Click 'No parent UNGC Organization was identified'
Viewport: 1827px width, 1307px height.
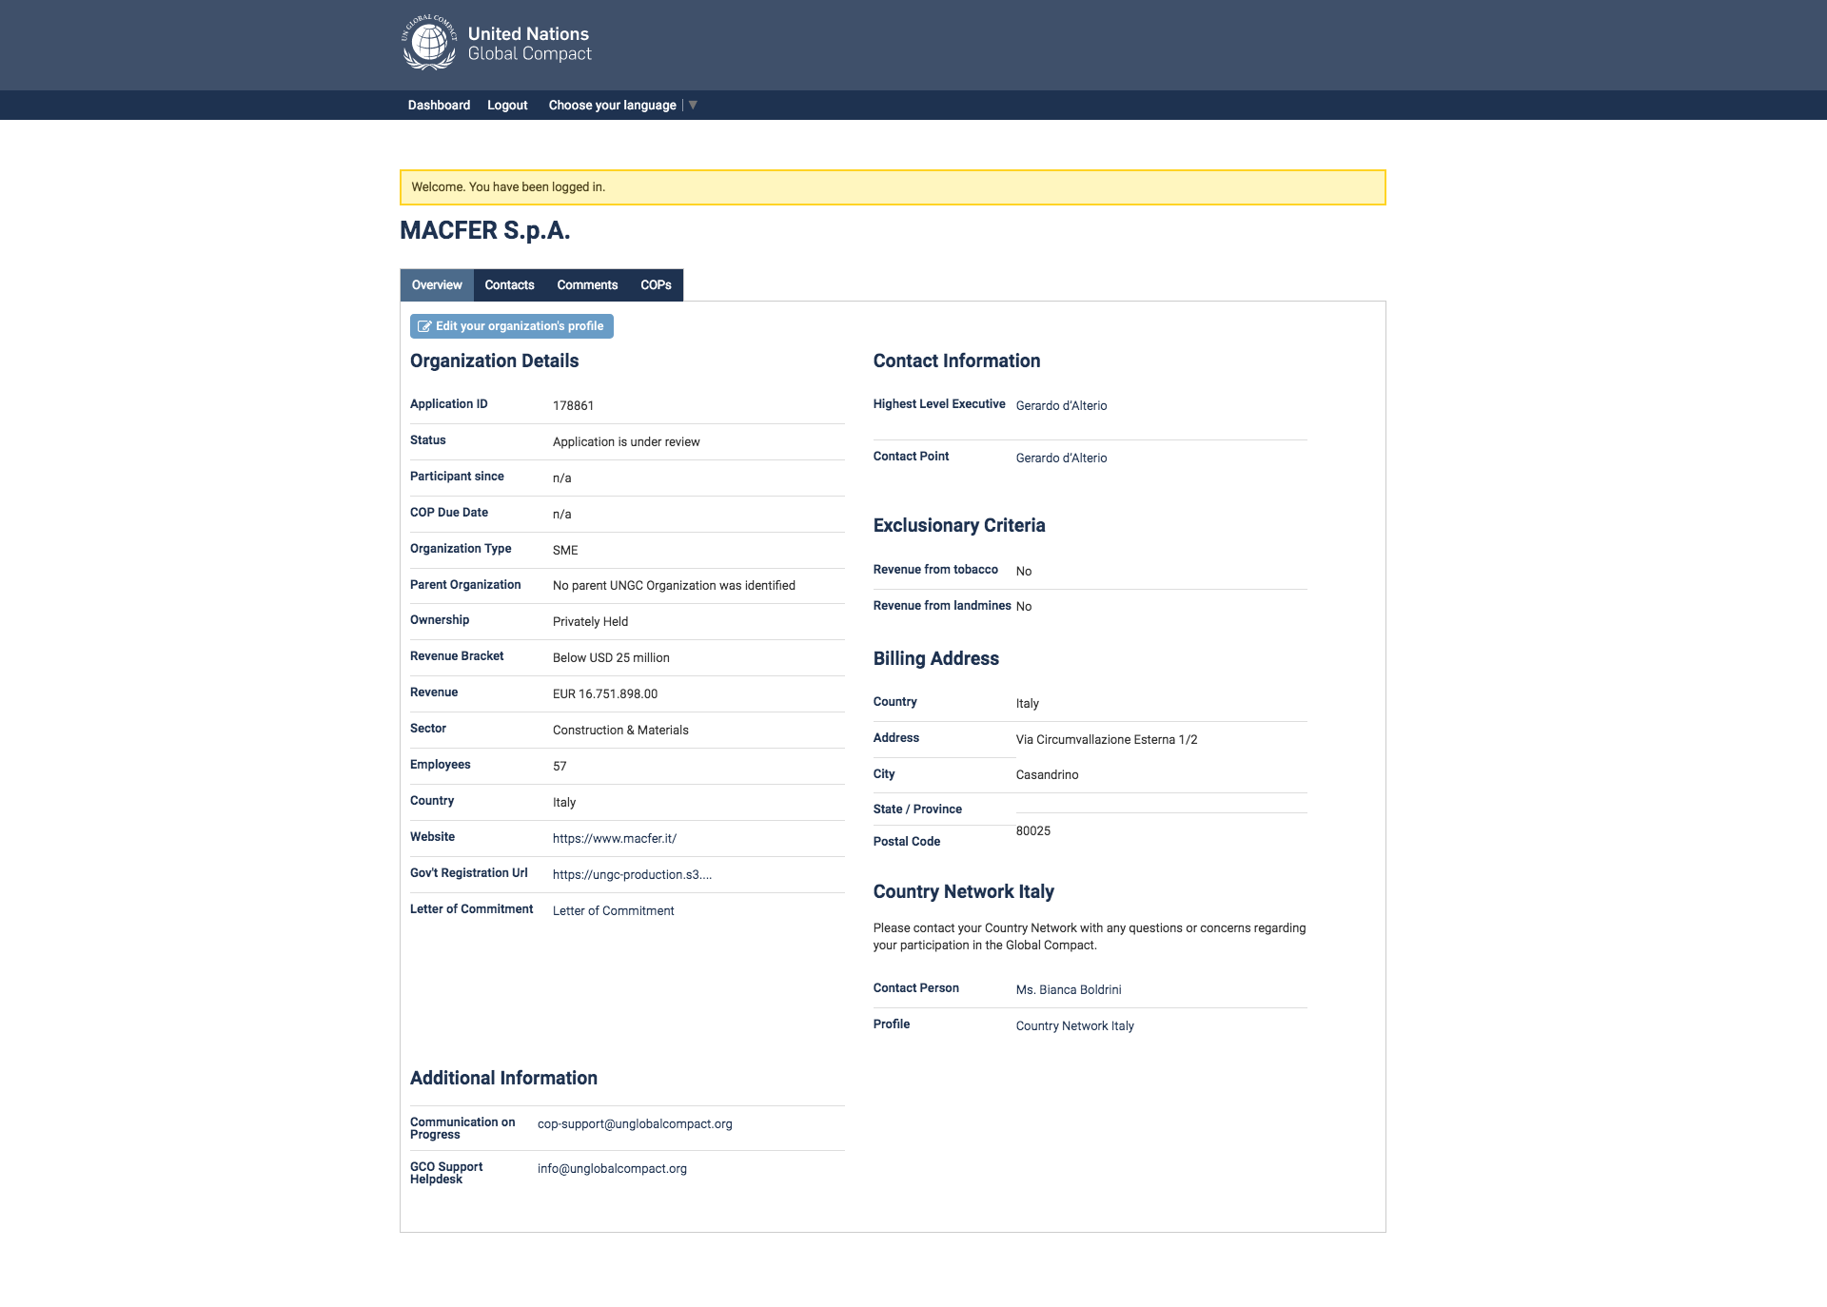[x=674, y=586]
